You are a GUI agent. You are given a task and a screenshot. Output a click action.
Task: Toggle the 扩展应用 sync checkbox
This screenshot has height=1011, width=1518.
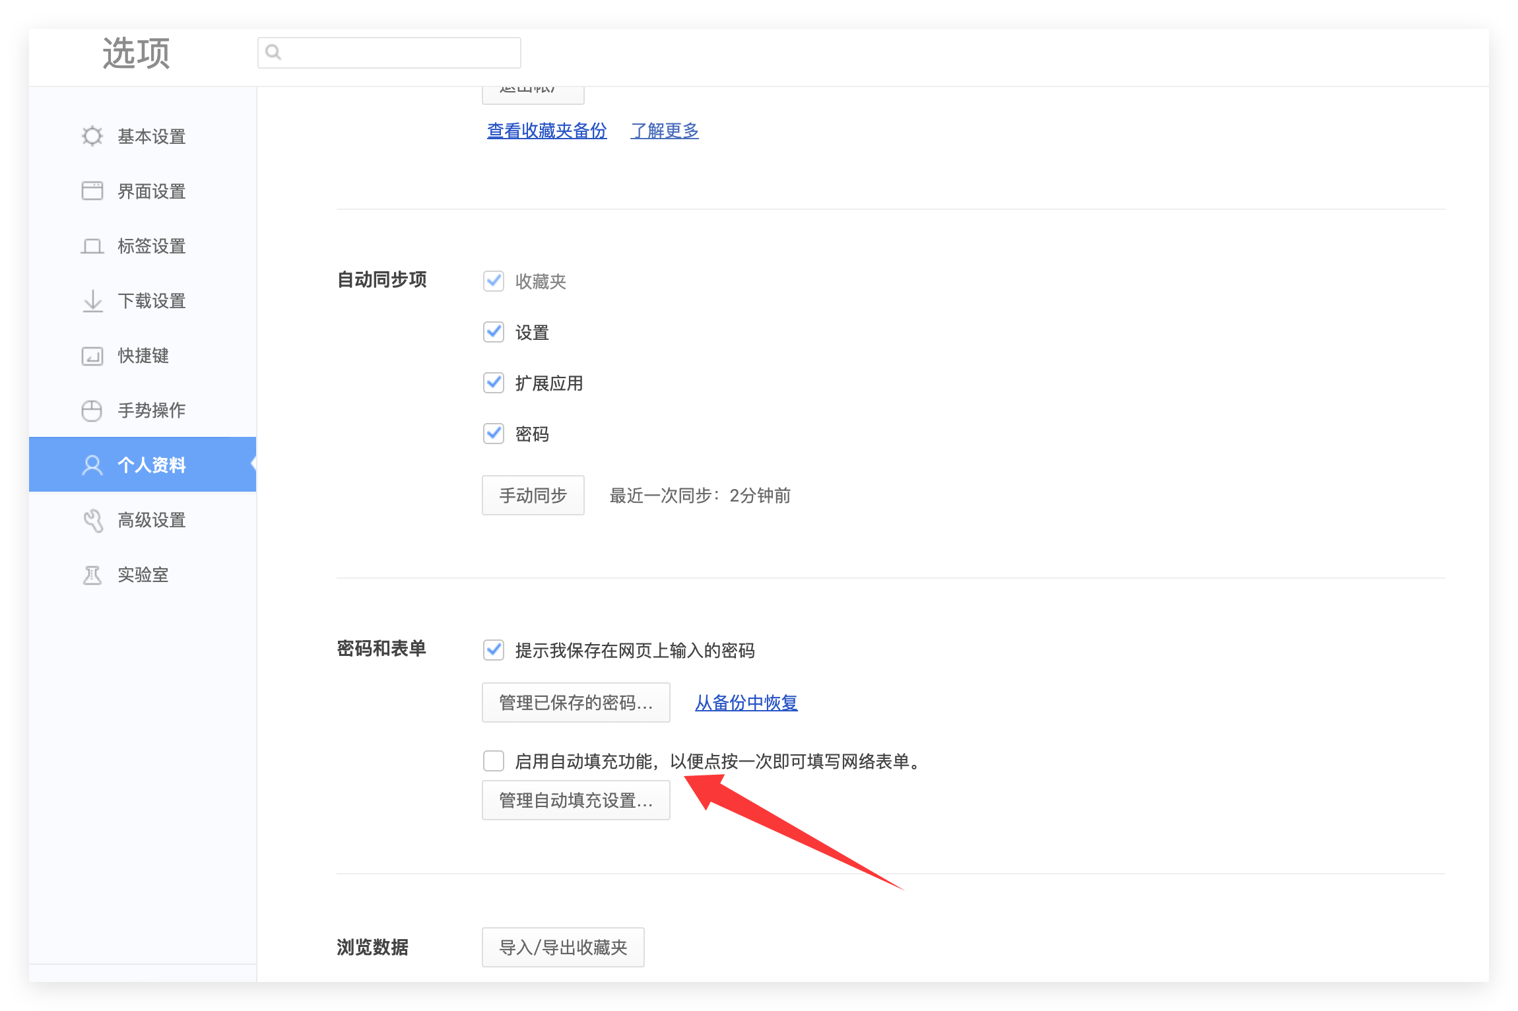494,383
